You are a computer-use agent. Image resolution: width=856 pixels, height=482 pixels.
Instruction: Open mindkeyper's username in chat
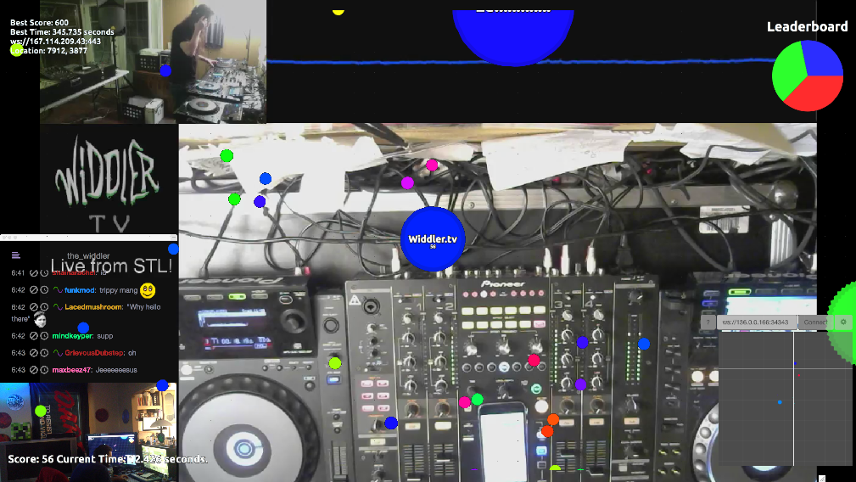point(73,336)
